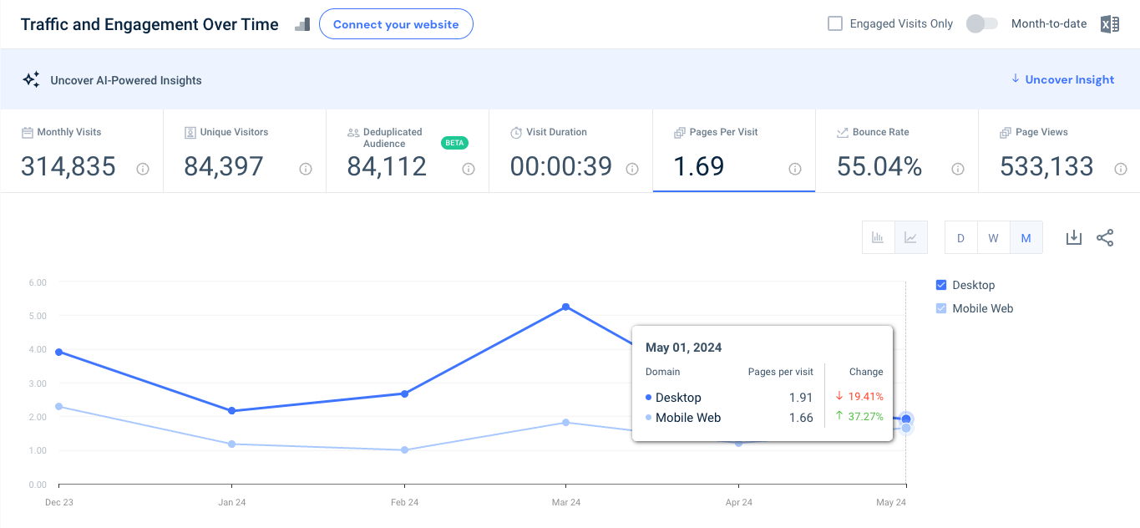1140x528 pixels.
Task: Switch to line chart view
Action: pyautogui.click(x=910, y=238)
